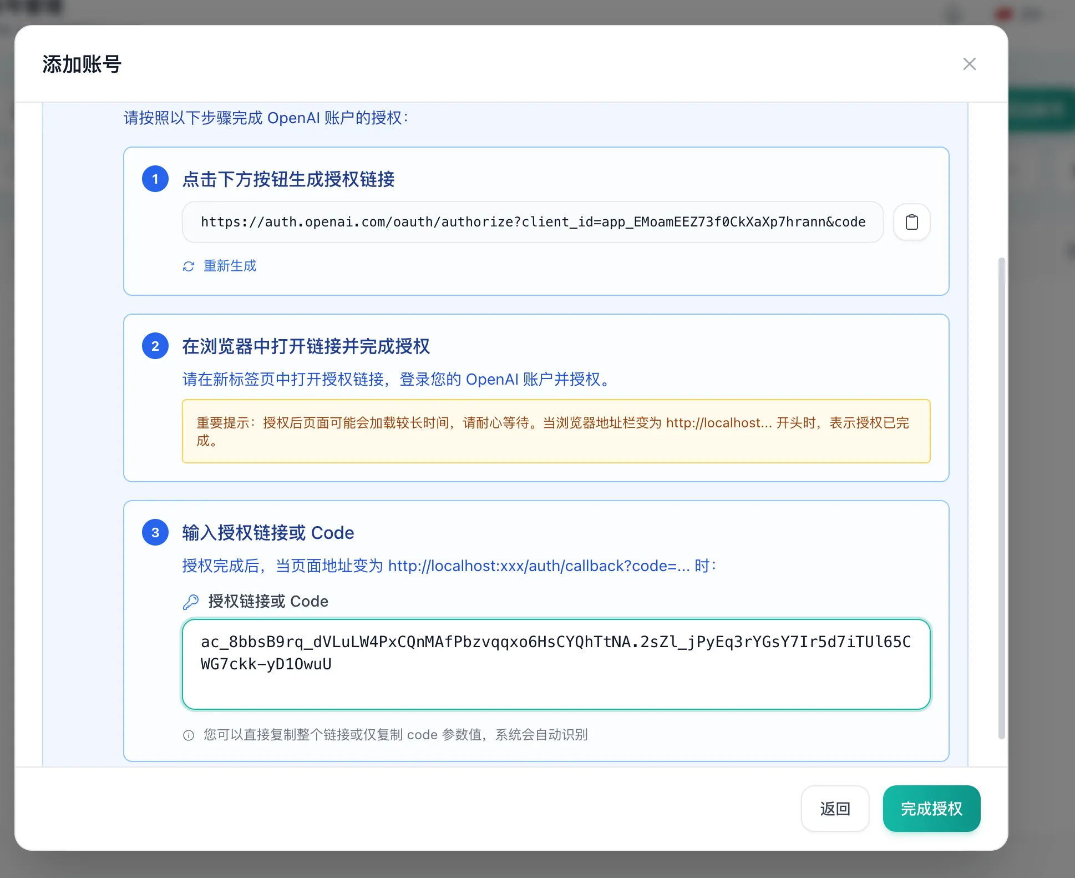Close the 添加账号 dialog with X

[969, 64]
